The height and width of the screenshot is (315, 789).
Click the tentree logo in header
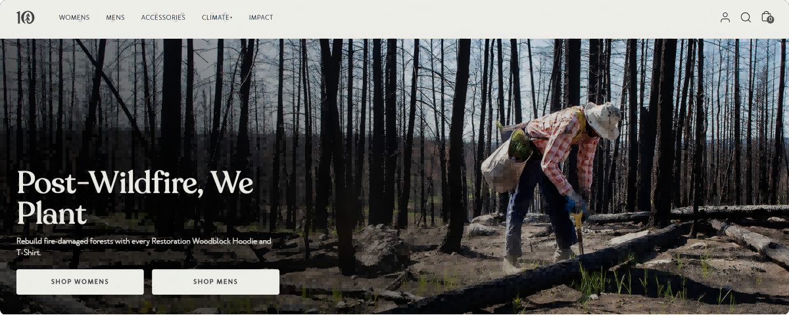tap(26, 18)
